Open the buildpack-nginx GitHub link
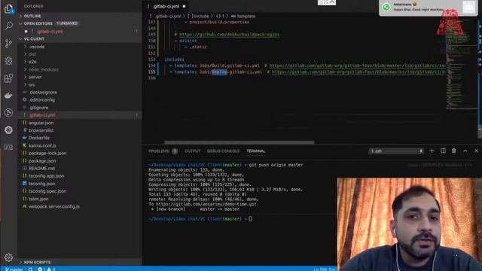 (229, 35)
